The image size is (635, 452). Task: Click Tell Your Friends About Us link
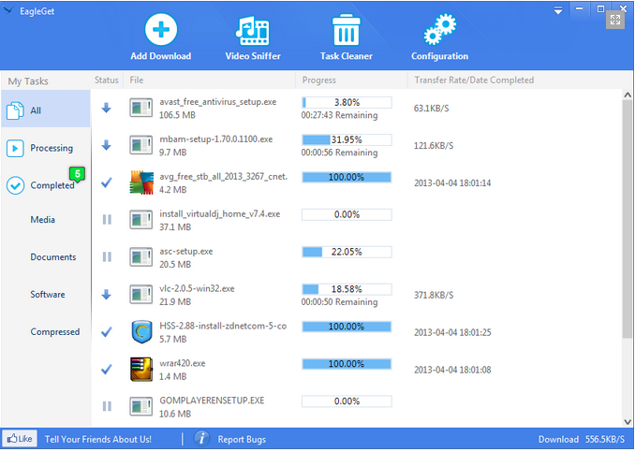(x=98, y=439)
